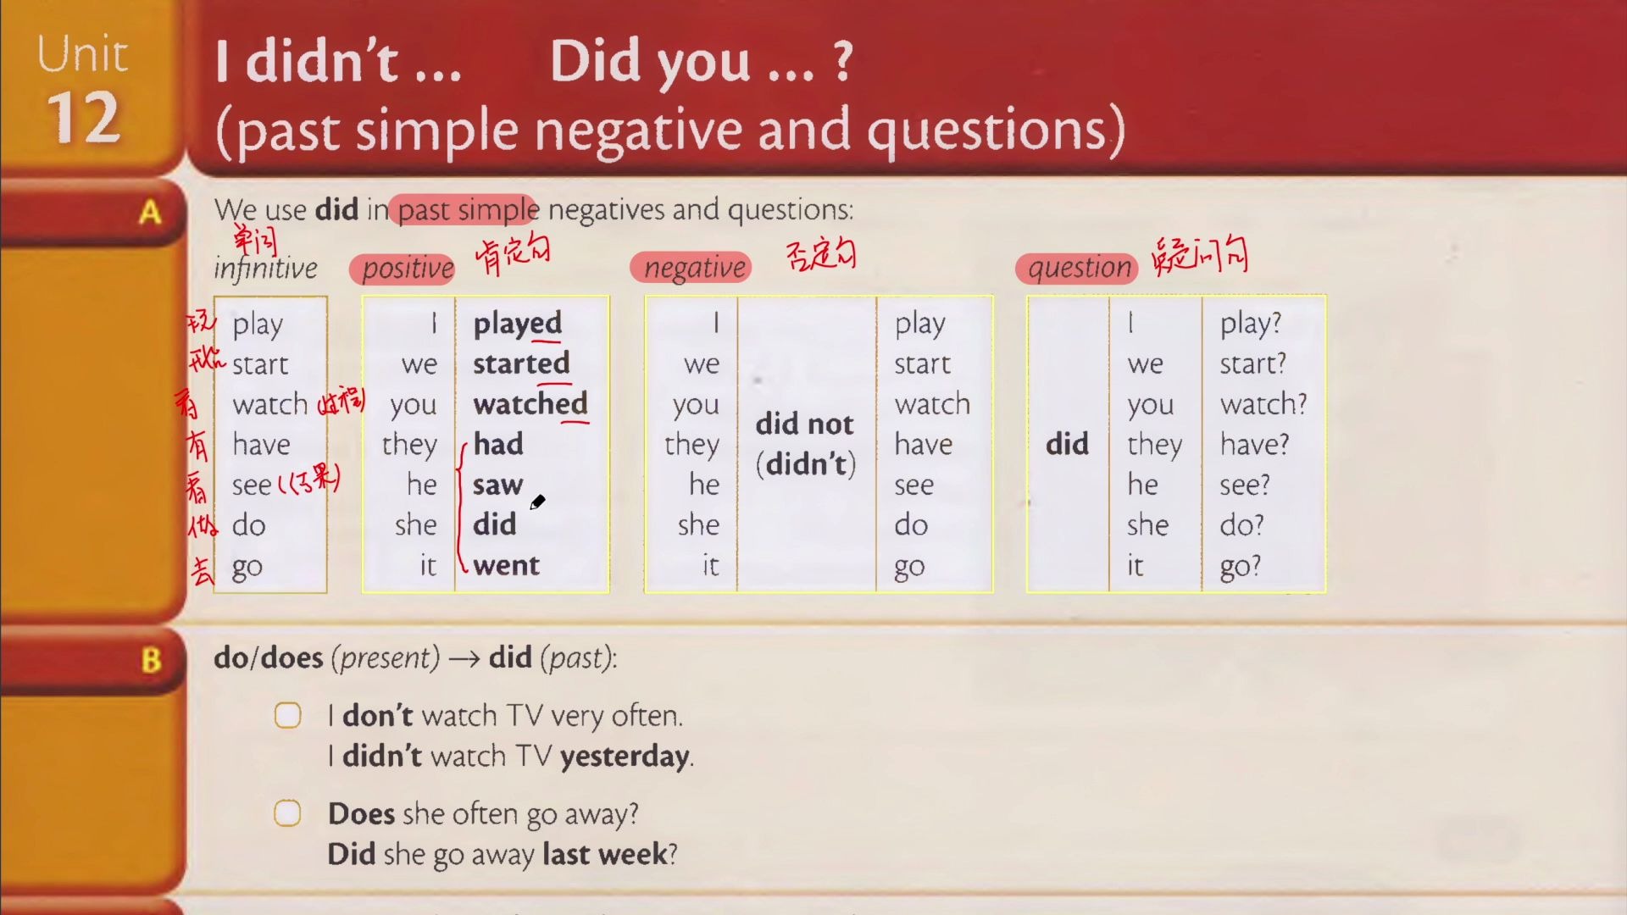Click the 'question' label icon
This screenshot has width=1627, height=915.
[x=1079, y=266]
